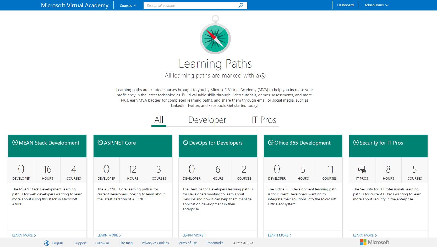
Task: Click the Learning Paths heading
Action: [x=215, y=64]
